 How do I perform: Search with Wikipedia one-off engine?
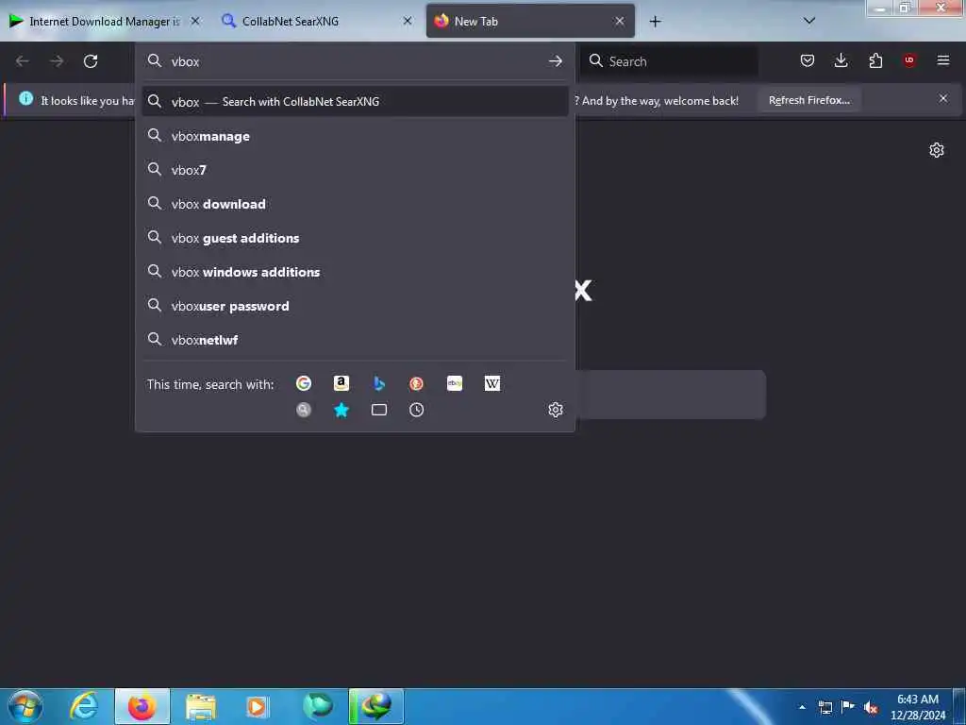click(492, 383)
